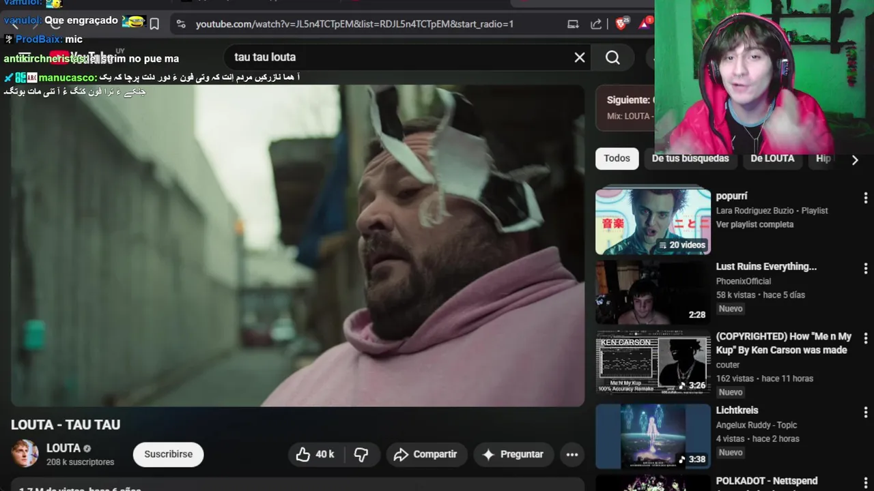This screenshot has height=491, width=874.
Task: Open site settings icon left of URL
Action: pos(180,24)
